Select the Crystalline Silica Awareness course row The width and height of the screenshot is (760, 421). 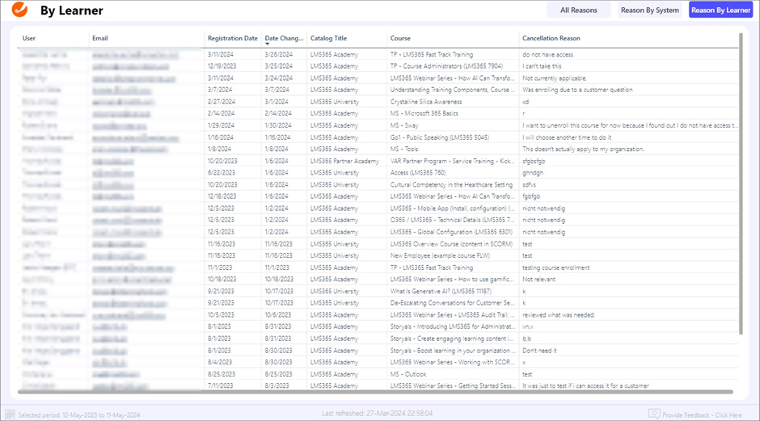tap(426, 102)
